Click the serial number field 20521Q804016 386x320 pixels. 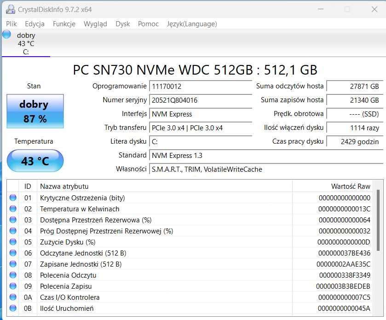pyautogui.click(x=201, y=100)
